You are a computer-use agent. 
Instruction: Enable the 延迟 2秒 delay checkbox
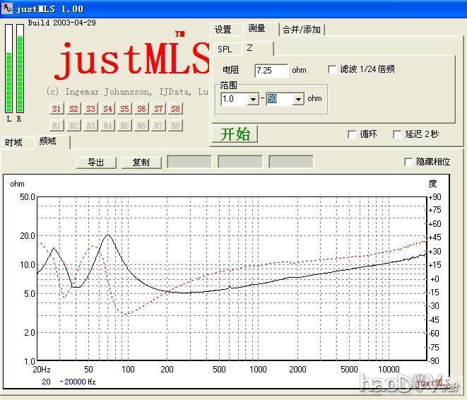(398, 134)
